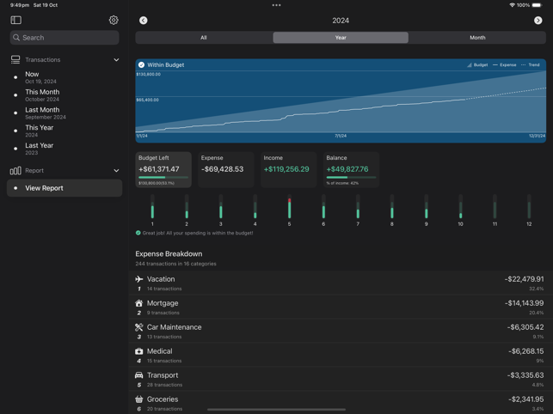Select the Budget Left card
The width and height of the screenshot is (553, 414).
click(163, 169)
